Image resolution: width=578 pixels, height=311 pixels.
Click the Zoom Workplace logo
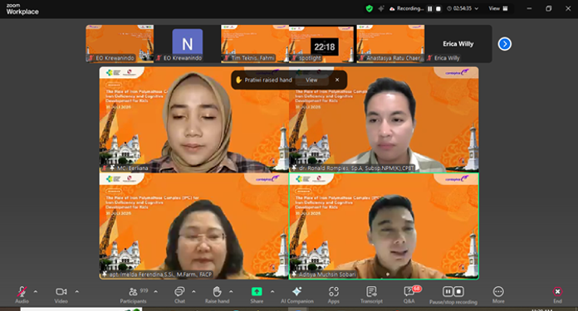[x=22, y=9]
